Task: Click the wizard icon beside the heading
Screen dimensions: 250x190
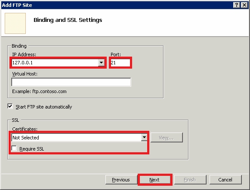Action: tap(15, 23)
